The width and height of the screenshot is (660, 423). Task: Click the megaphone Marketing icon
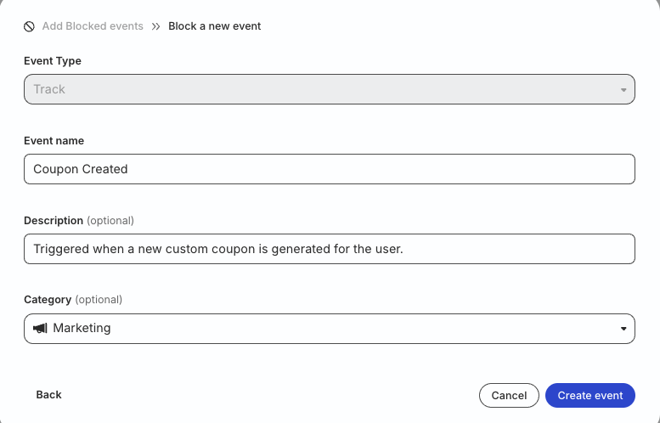(40, 329)
